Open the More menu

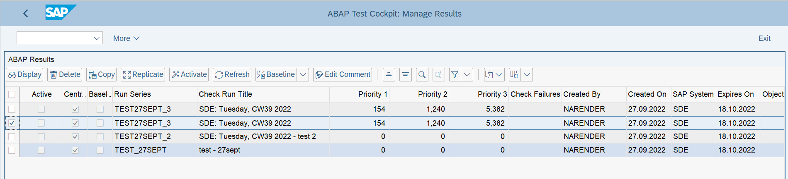pos(126,38)
